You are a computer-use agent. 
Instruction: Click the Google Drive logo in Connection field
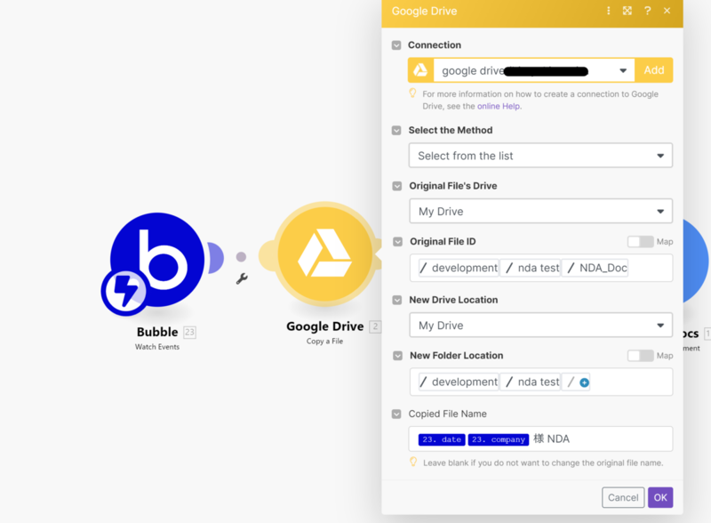pyautogui.click(x=420, y=70)
